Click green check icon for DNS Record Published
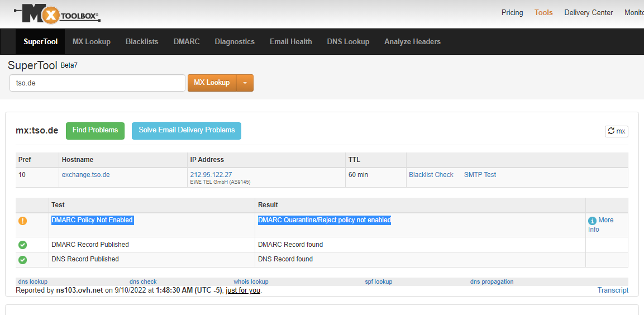The width and height of the screenshot is (644, 315). (22, 260)
